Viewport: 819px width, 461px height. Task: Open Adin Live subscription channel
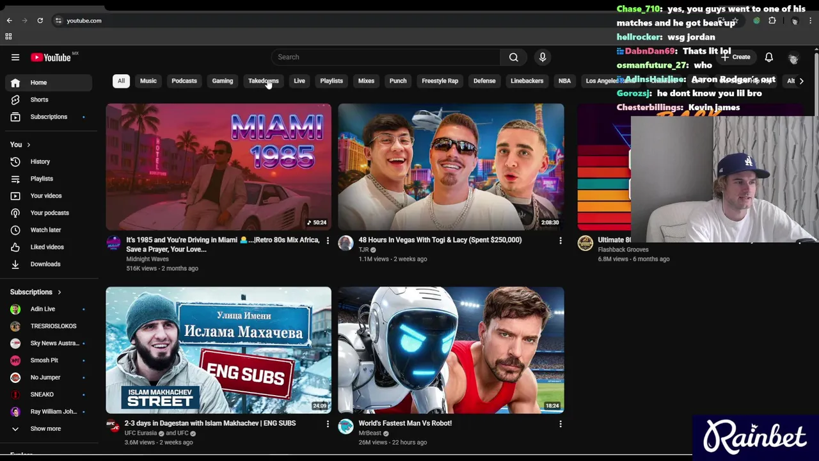49,309
